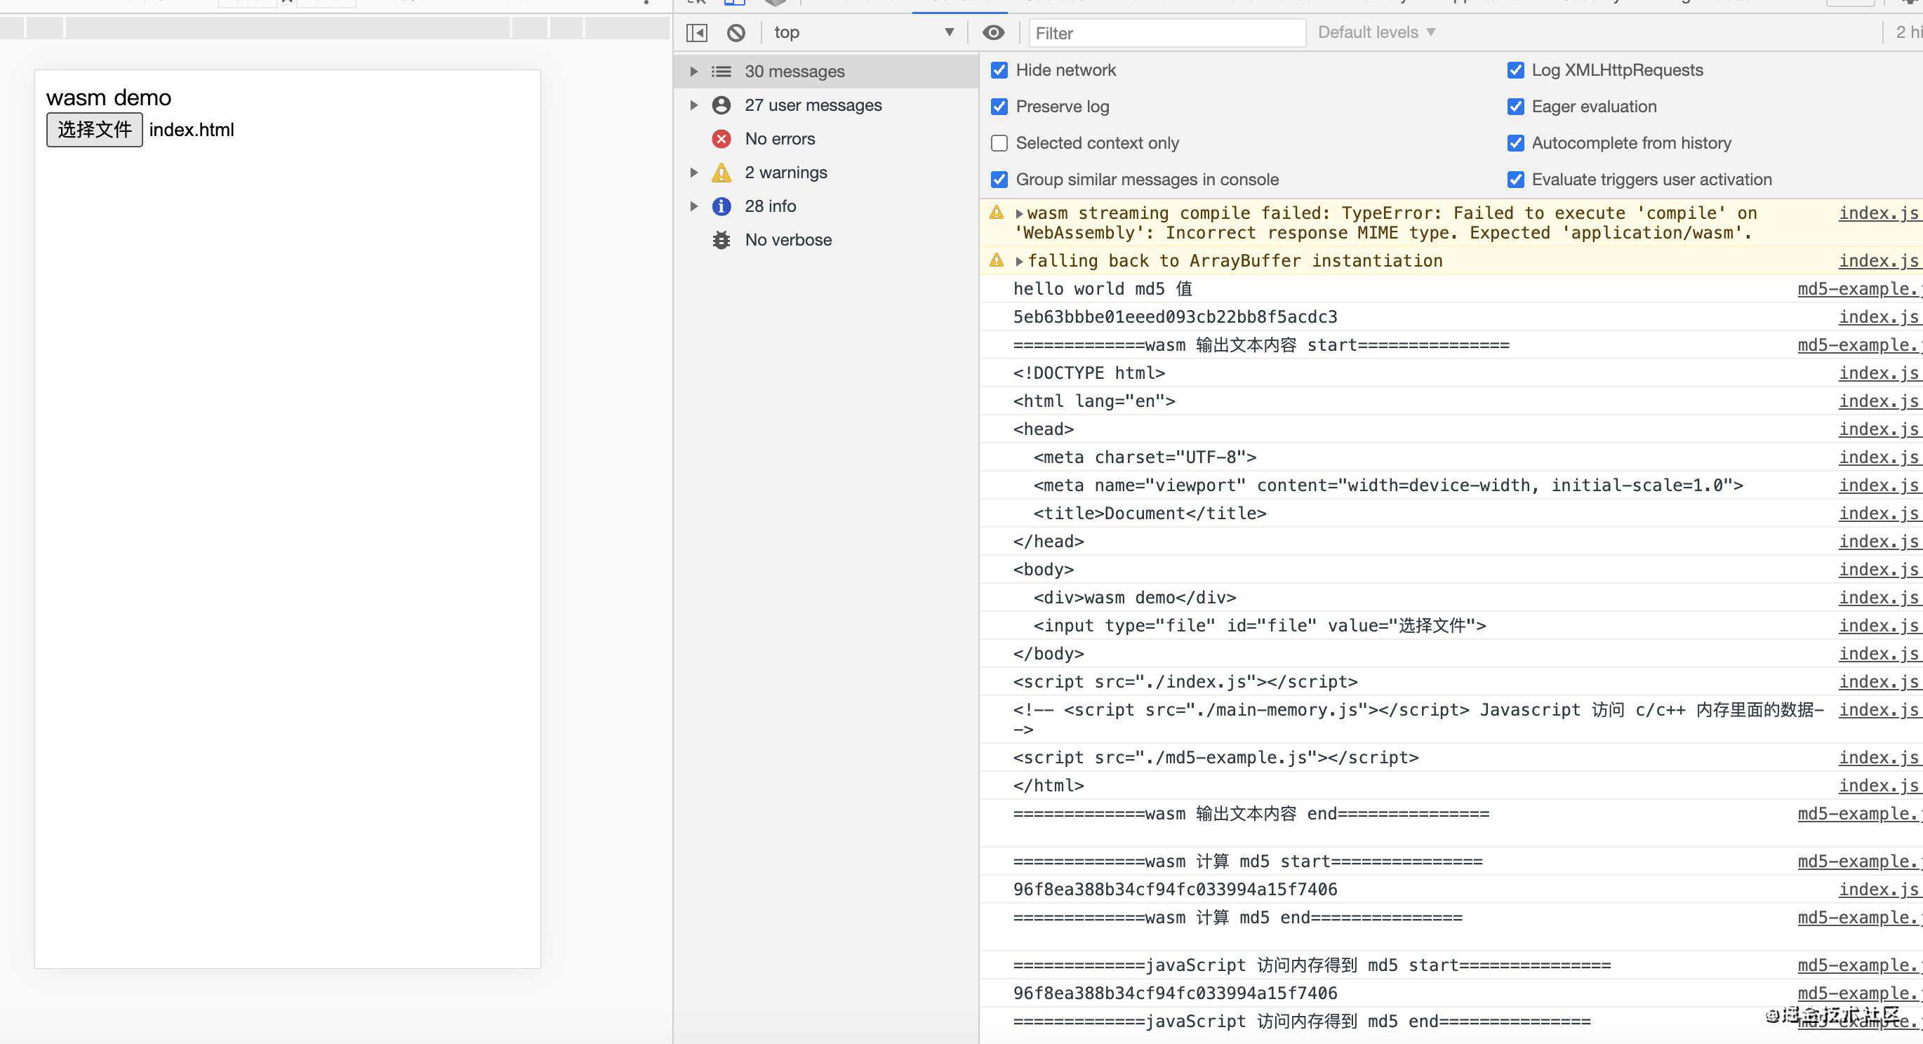Expand the 27 user messages group
Screen dimensions: 1923x1044
693,105
